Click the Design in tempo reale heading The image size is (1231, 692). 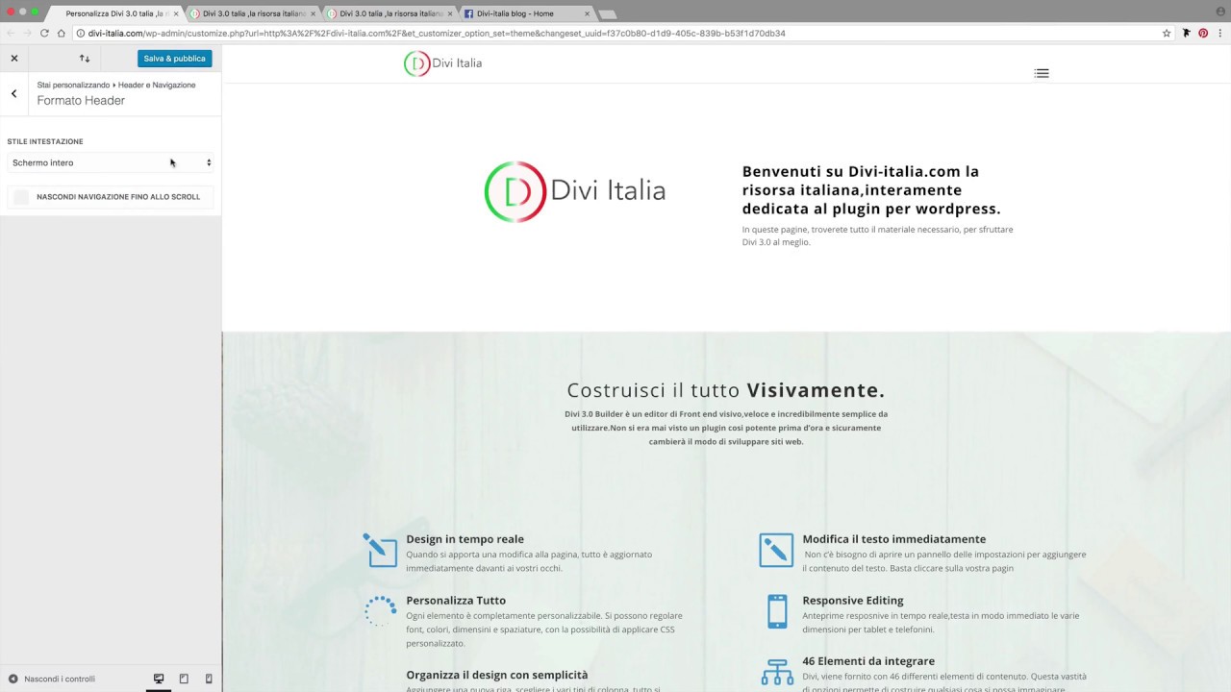[x=465, y=539]
